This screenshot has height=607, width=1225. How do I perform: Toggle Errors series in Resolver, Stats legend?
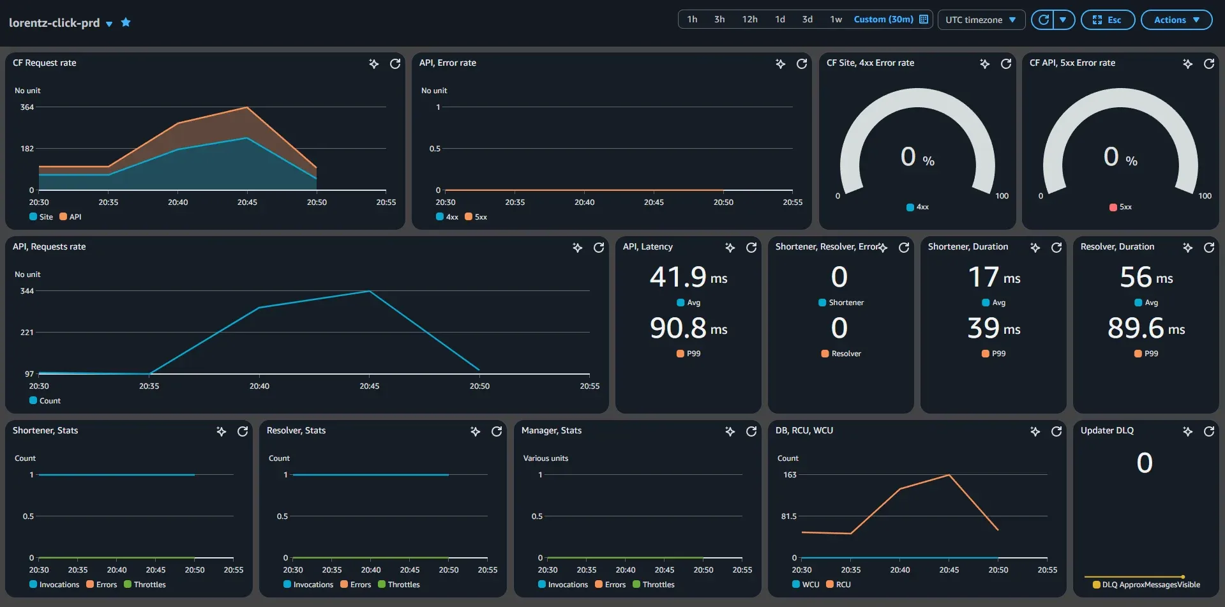tap(356, 585)
